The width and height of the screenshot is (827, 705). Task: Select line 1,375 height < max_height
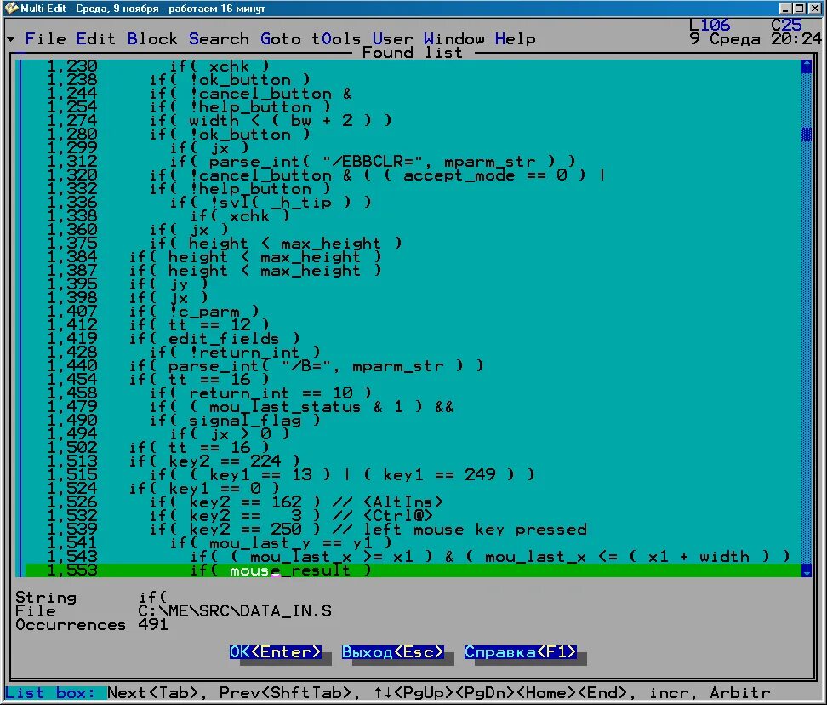pos(413,244)
